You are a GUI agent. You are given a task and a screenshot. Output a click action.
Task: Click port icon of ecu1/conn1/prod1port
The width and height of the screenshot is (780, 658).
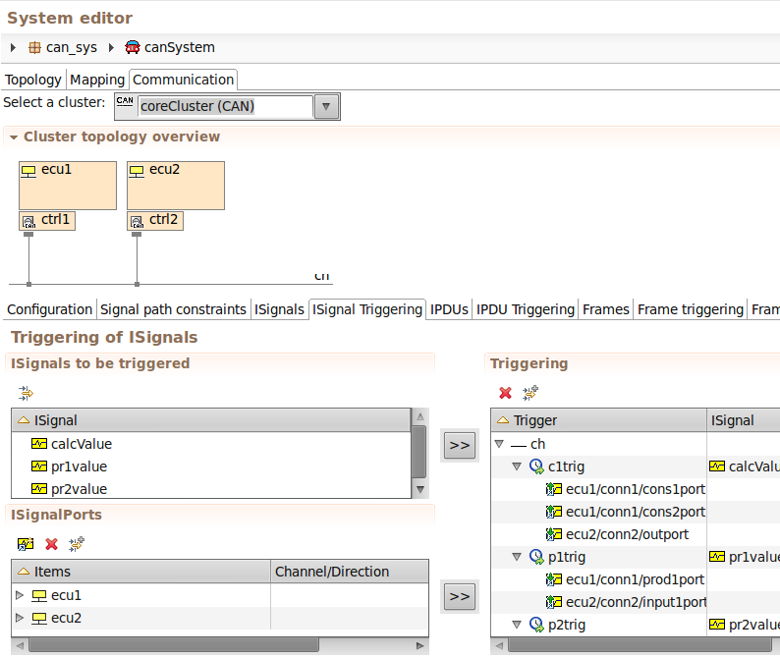(x=554, y=579)
